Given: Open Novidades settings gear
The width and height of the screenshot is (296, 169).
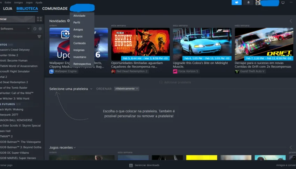Looking at the screenshot, I should click(x=68, y=21).
